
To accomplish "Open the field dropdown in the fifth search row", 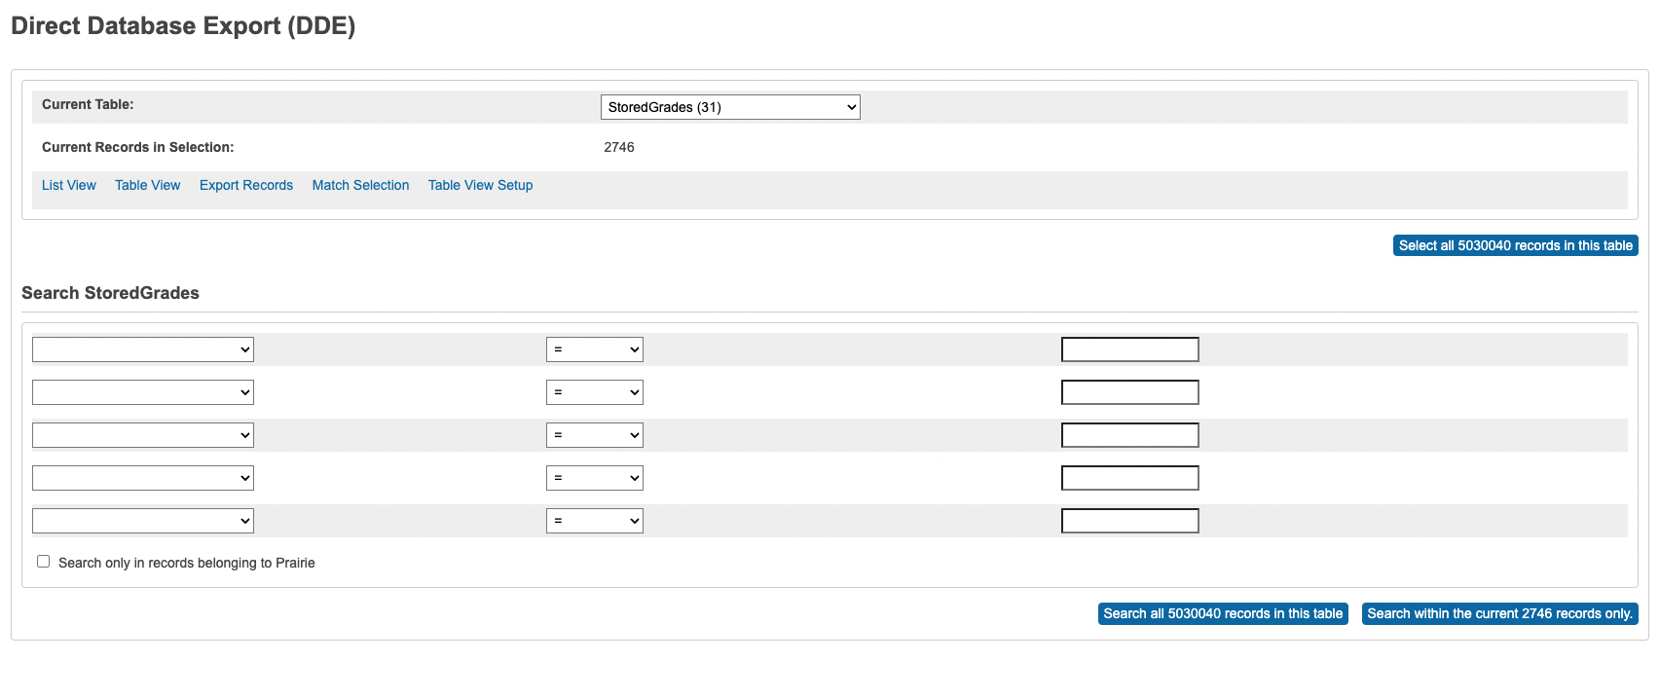I will 143,521.
